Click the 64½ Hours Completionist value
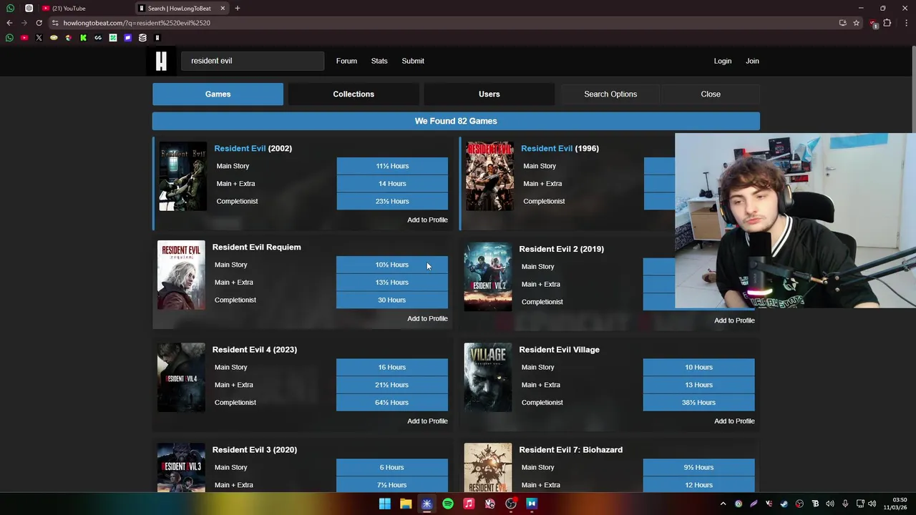Screen dimensions: 916x515 (392, 403)
